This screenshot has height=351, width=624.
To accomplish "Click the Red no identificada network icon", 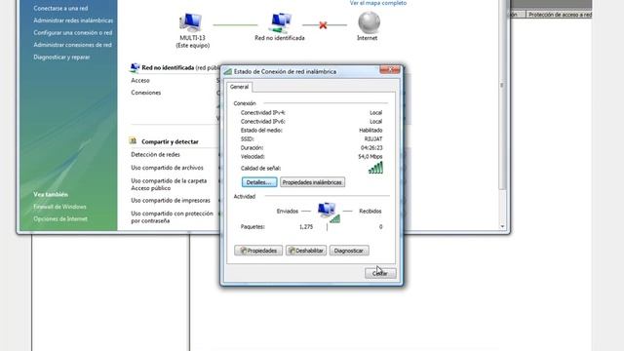I will coord(281,22).
